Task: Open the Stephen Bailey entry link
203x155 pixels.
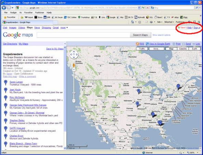Action: point(17,120)
